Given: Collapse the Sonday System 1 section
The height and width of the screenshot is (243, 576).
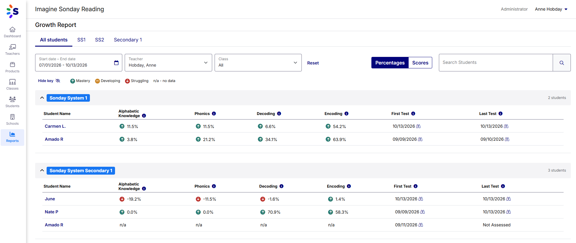Looking at the screenshot, I should click(x=42, y=98).
